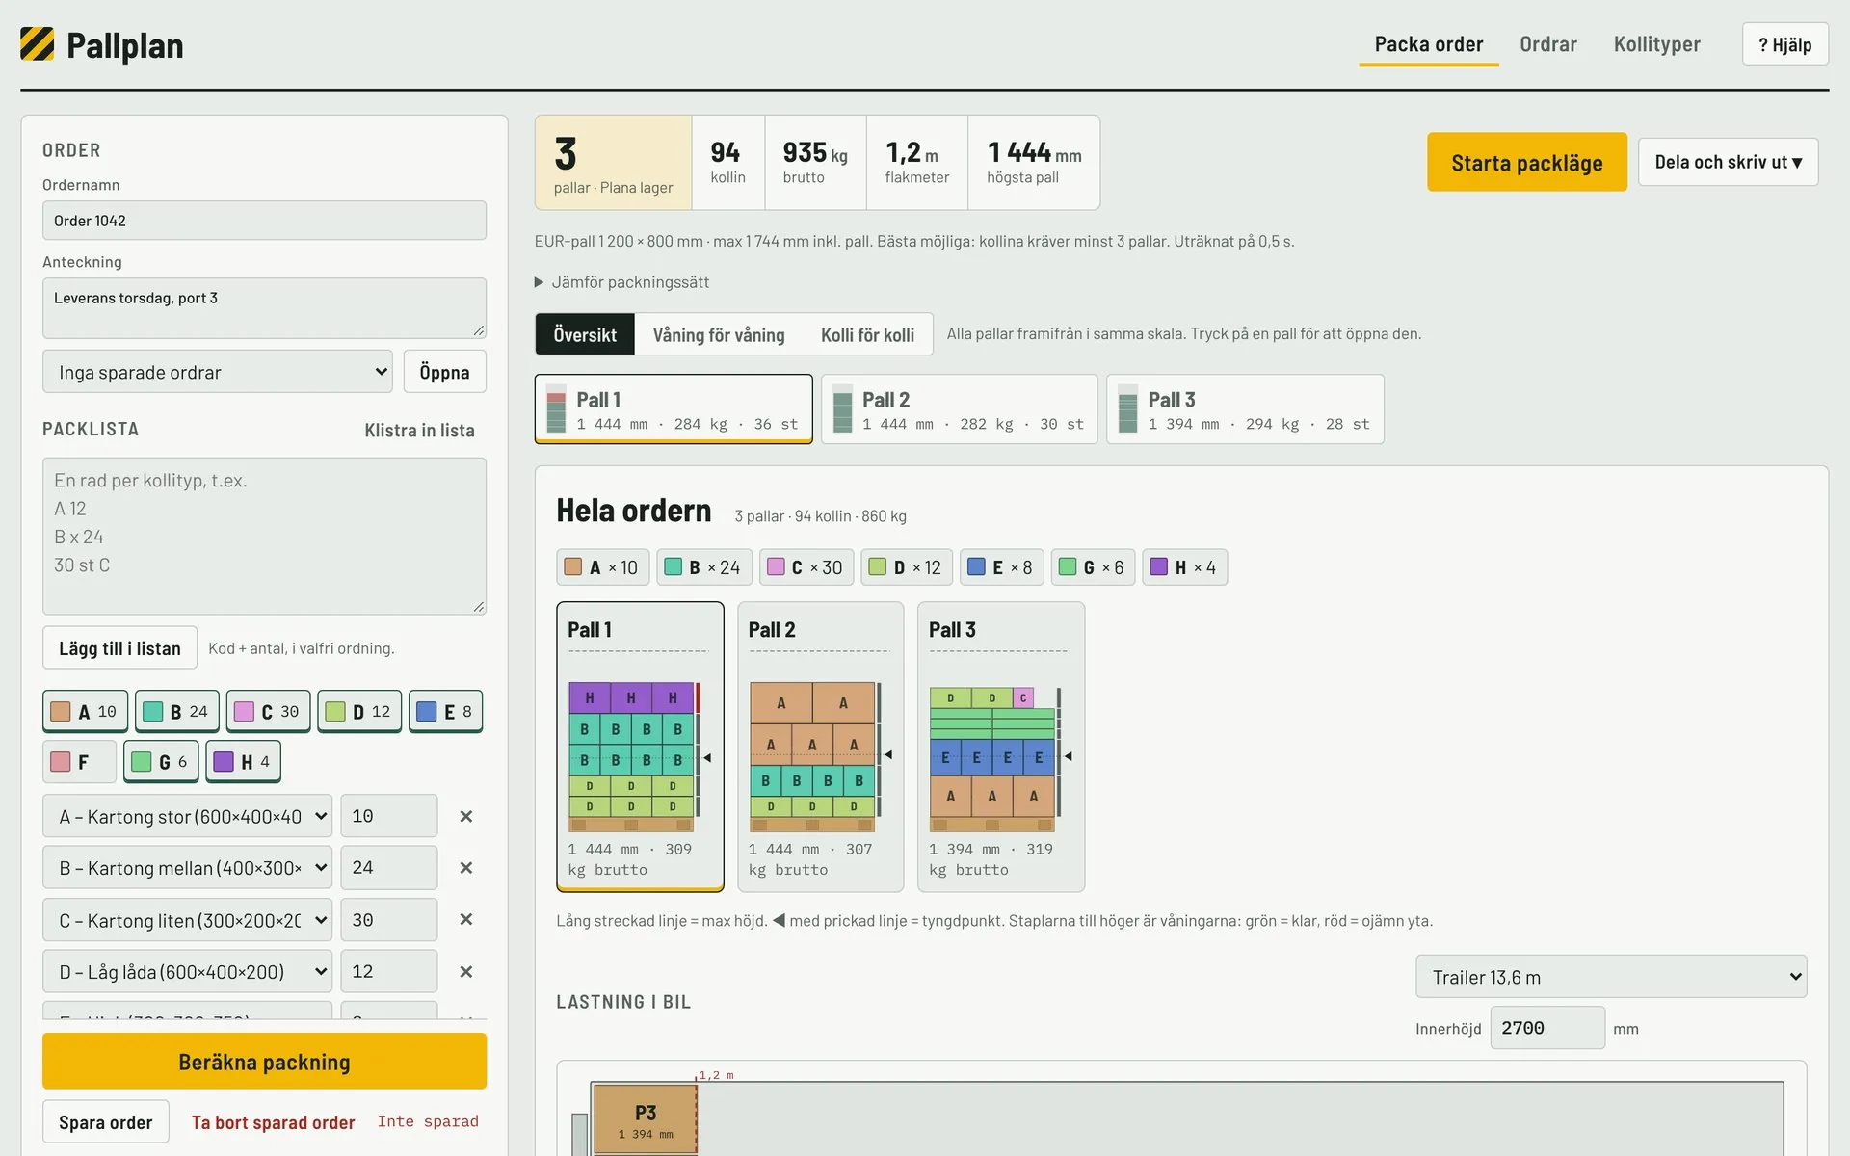Remove the D – Låg låda row

point(466,972)
